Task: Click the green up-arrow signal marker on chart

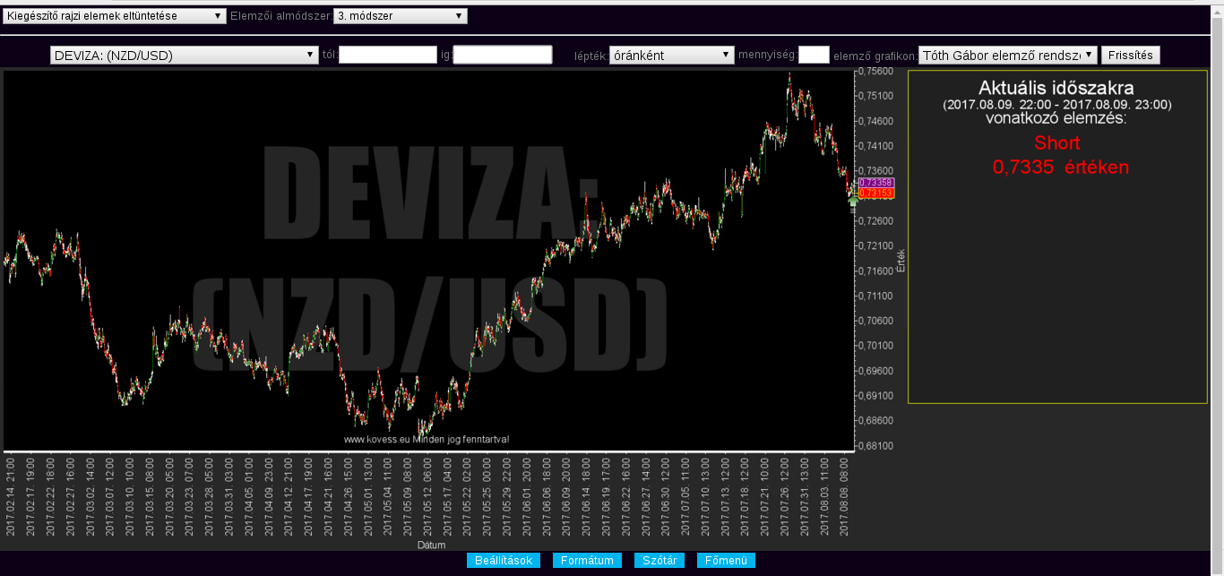Action: [x=852, y=202]
